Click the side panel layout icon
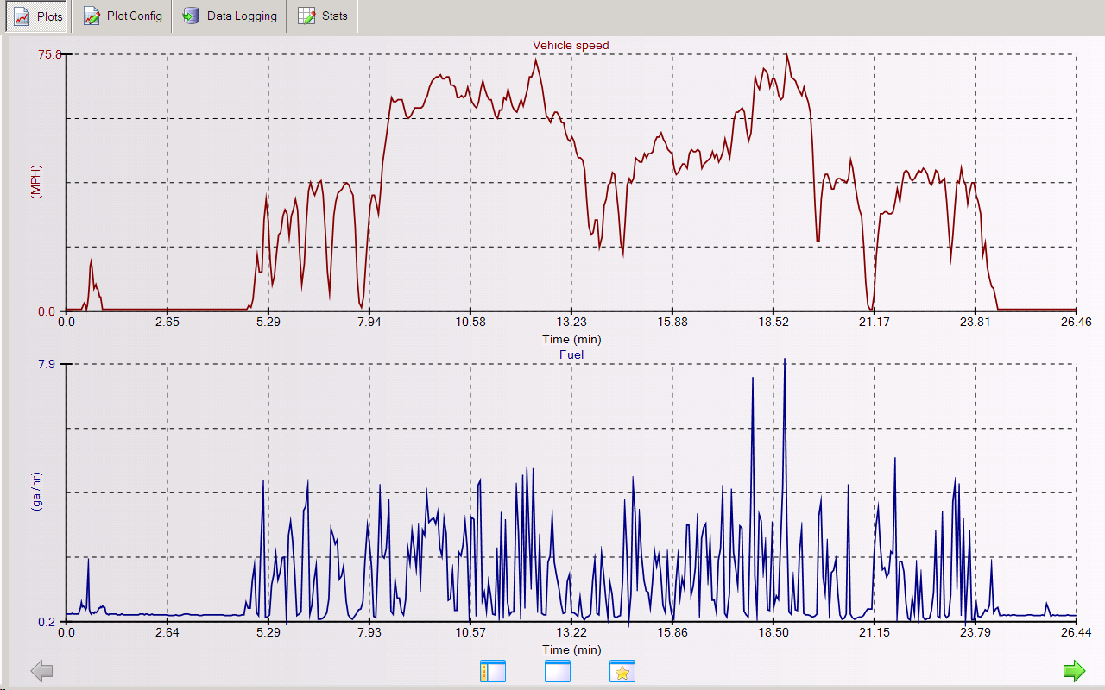The image size is (1105, 690). point(492,671)
